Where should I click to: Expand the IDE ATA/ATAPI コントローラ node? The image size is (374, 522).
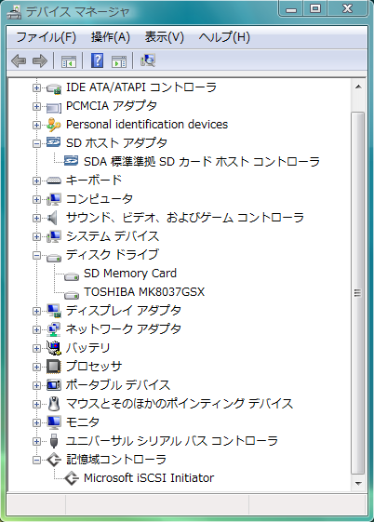36,87
